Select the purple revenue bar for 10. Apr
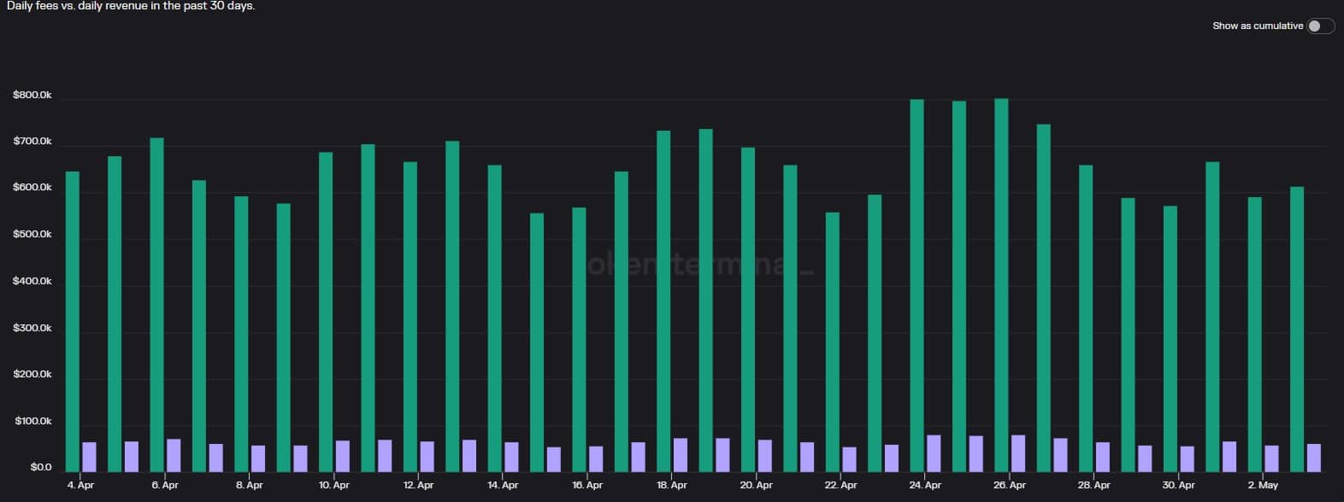The width and height of the screenshot is (1344, 502). click(343, 456)
